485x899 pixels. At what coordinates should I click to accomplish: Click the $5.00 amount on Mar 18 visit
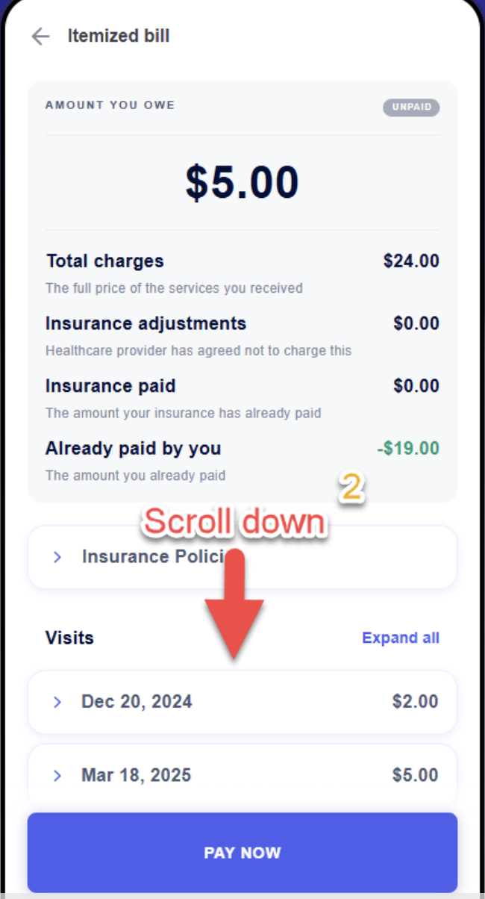415,775
